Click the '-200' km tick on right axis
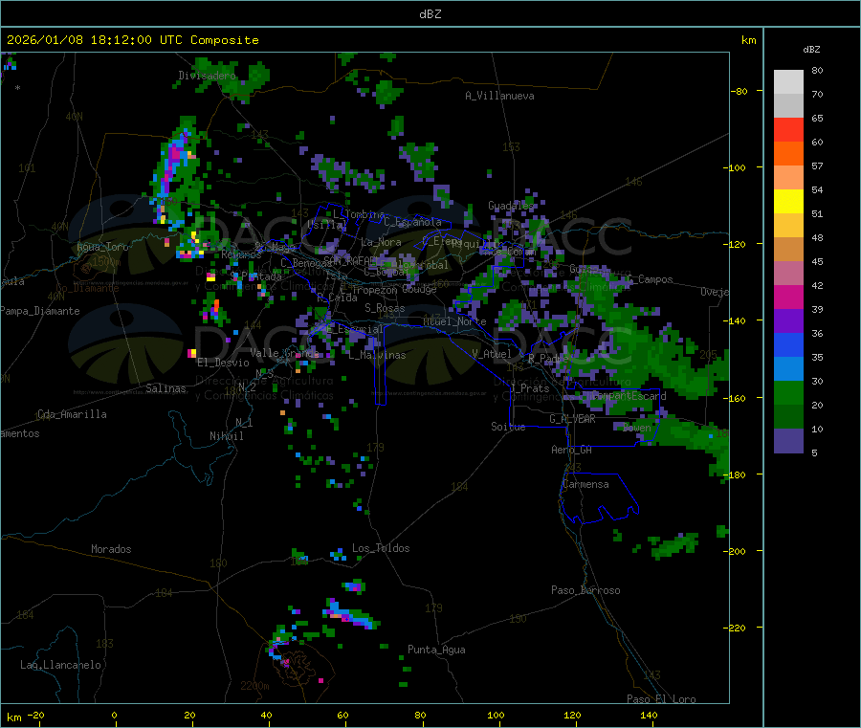The image size is (861, 728). pos(735,551)
